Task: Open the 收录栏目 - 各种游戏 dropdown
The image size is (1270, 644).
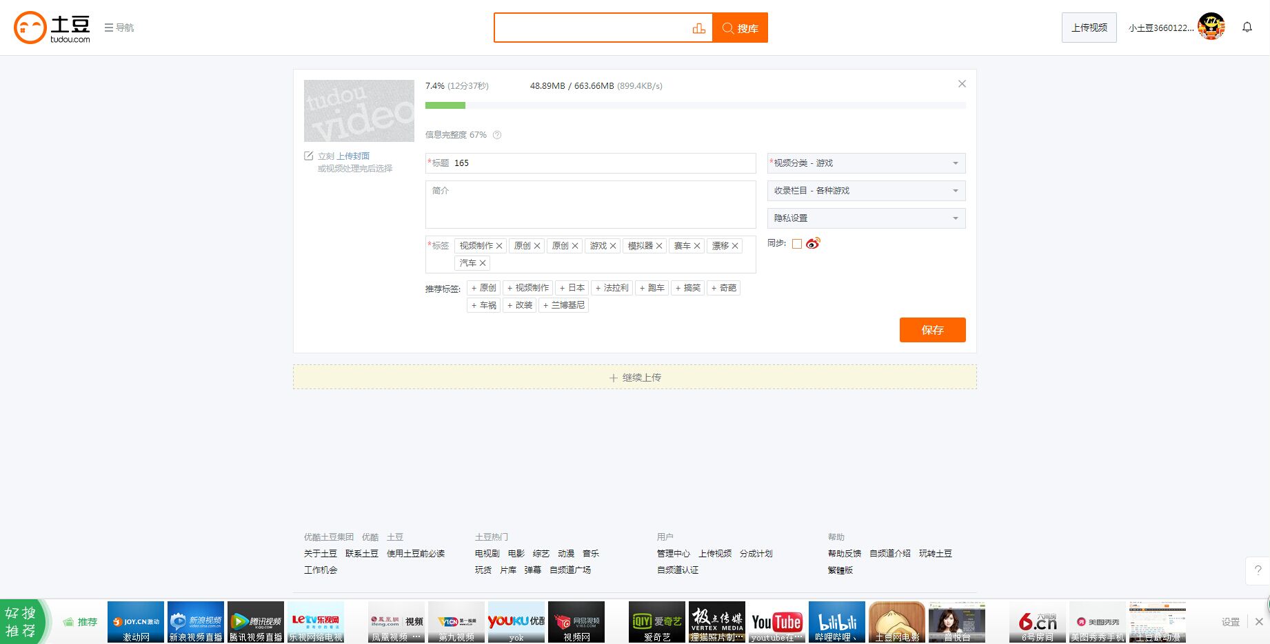Action: (866, 191)
